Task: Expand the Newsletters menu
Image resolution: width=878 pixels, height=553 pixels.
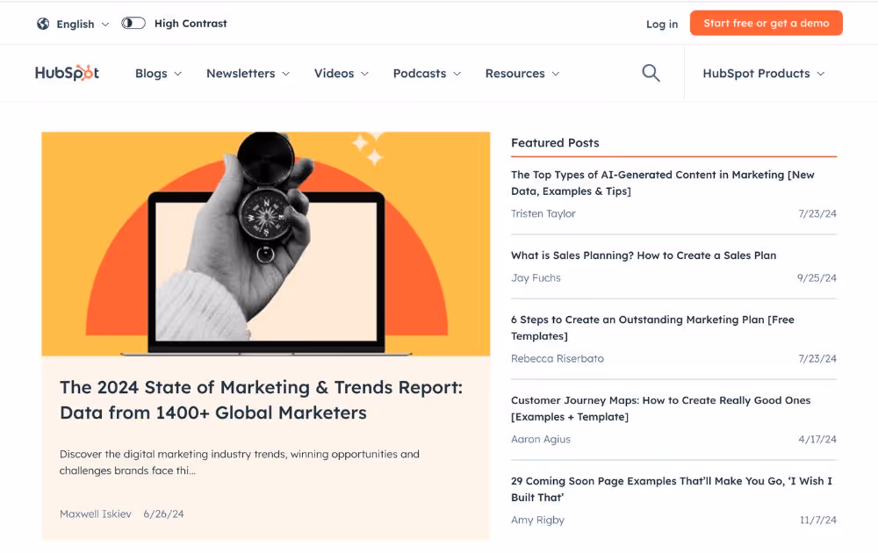Action: click(248, 74)
